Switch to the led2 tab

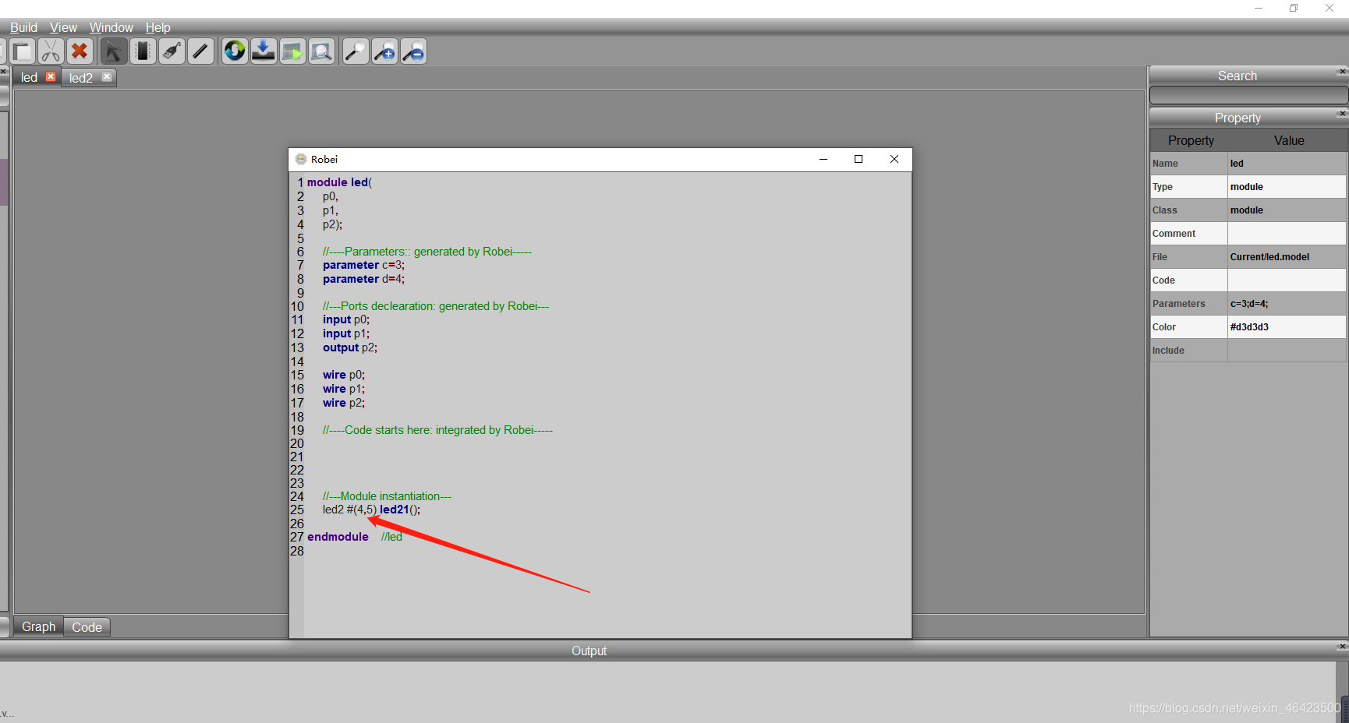81,78
